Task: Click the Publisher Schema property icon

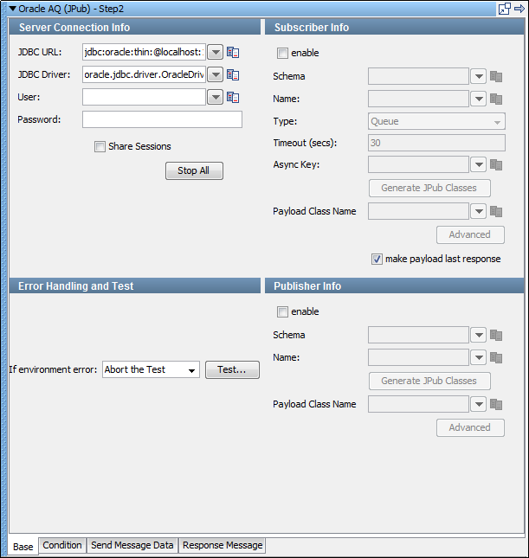Action: (x=496, y=335)
